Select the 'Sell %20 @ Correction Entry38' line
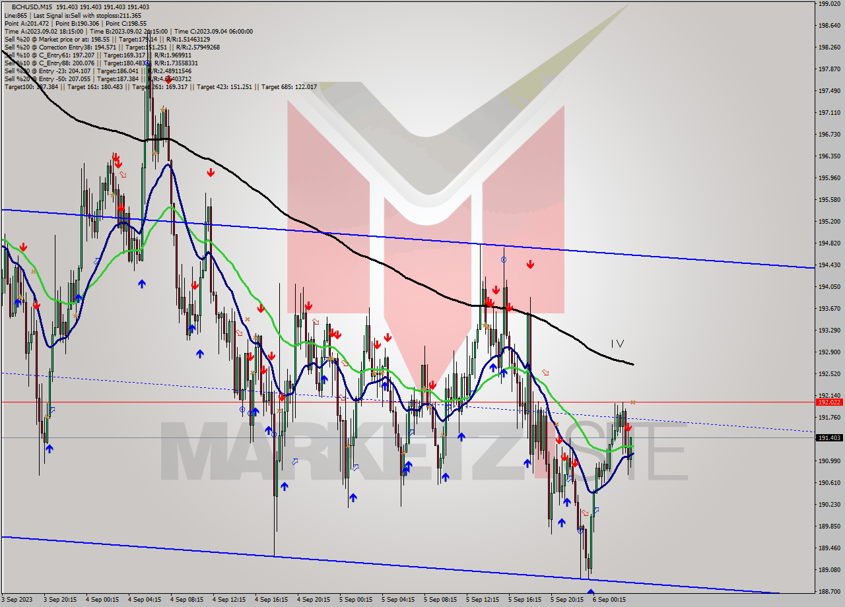Viewport: 845px width, 607px height. click(112, 47)
